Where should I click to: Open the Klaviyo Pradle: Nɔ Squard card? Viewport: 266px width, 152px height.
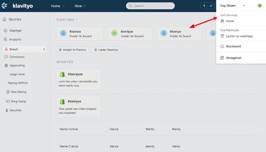click(x=79, y=34)
